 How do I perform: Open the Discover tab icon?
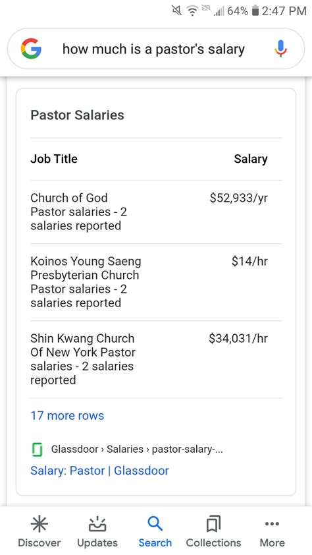(x=39, y=524)
